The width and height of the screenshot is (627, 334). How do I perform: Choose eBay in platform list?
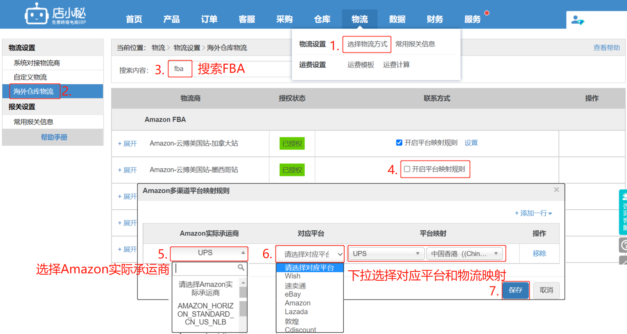point(293,294)
